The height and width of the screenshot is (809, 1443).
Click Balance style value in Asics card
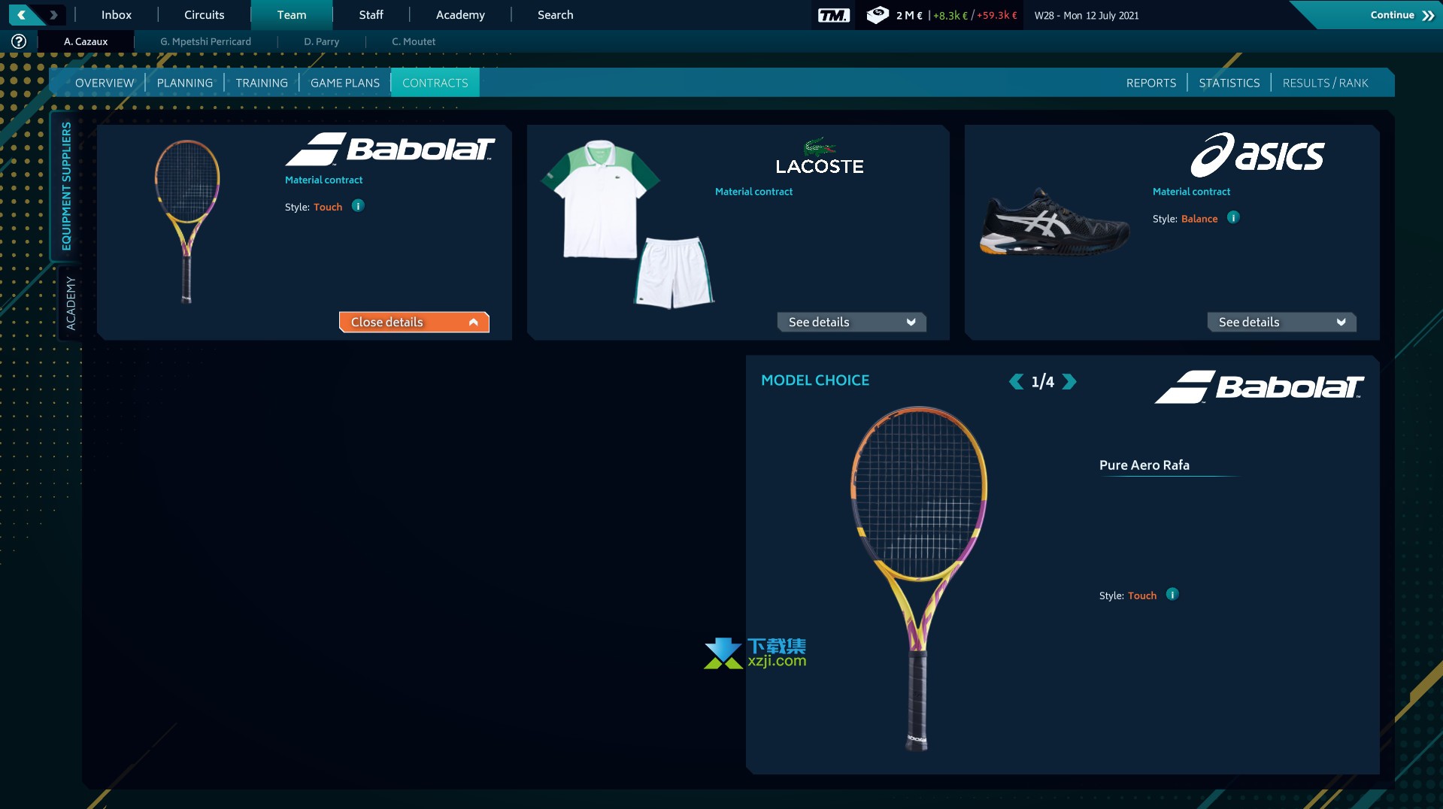click(x=1199, y=219)
